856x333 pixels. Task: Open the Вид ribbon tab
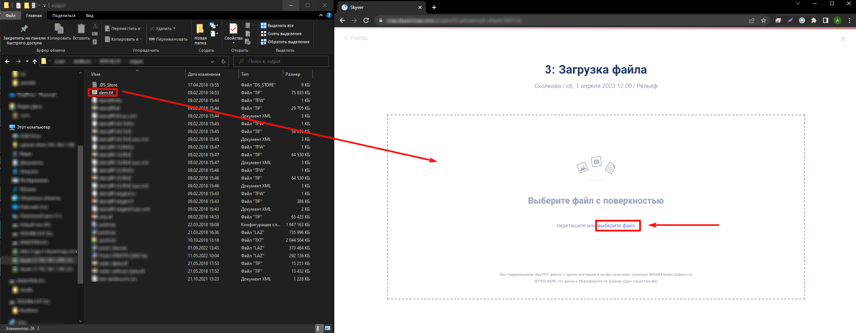point(89,16)
